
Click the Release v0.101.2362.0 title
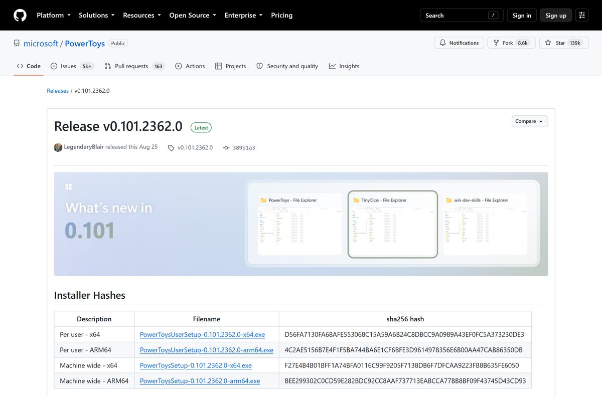click(118, 126)
